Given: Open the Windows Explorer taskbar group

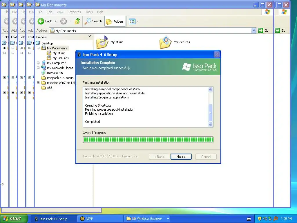Looking at the screenshot, I should 147,219.
